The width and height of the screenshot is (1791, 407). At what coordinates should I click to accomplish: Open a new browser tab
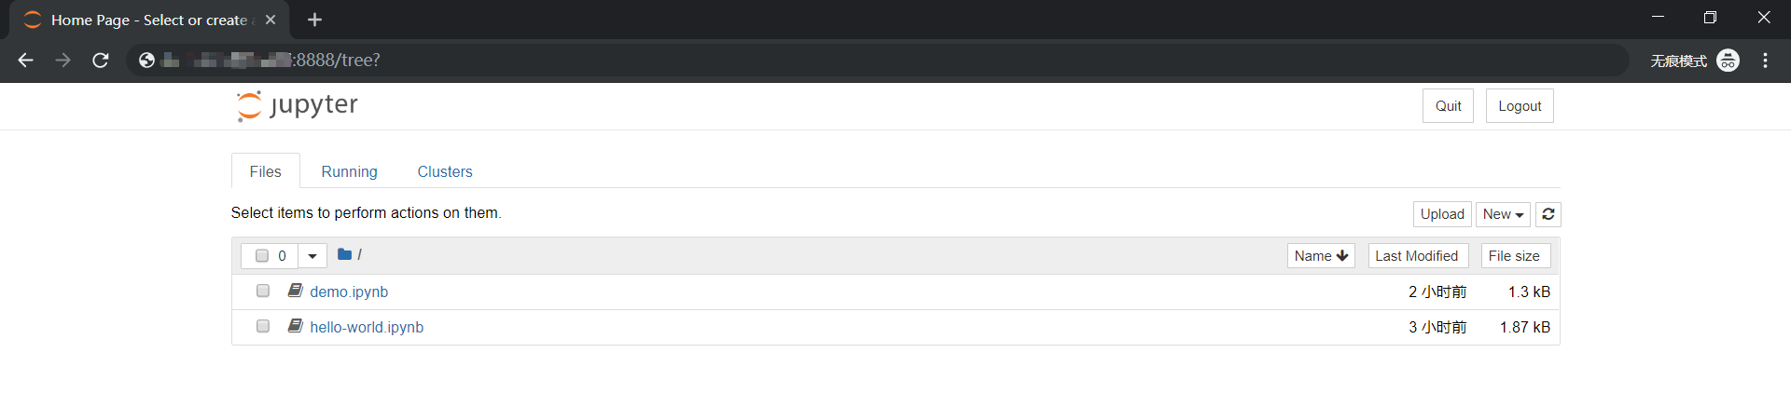[x=315, y=20]
